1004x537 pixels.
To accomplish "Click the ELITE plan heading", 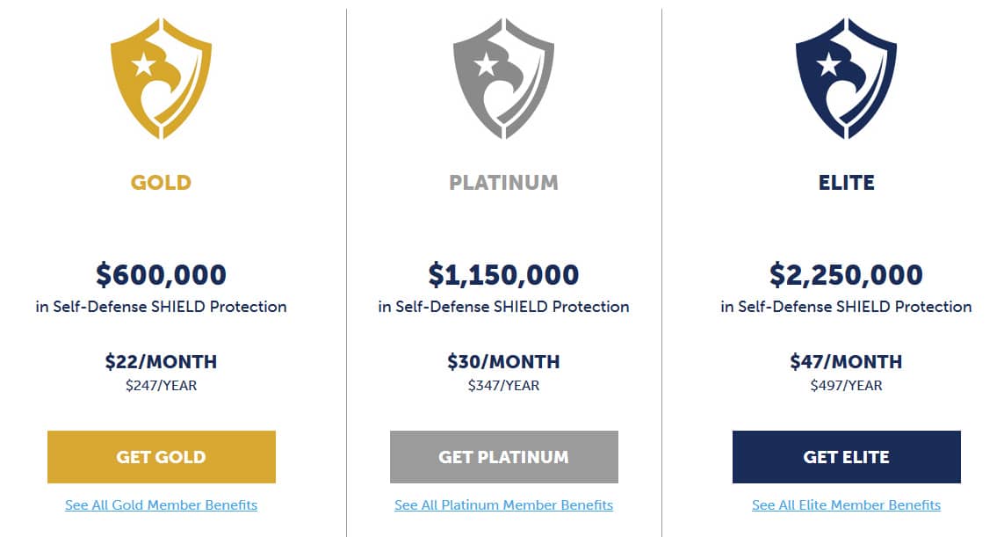I will click(846, 183).
